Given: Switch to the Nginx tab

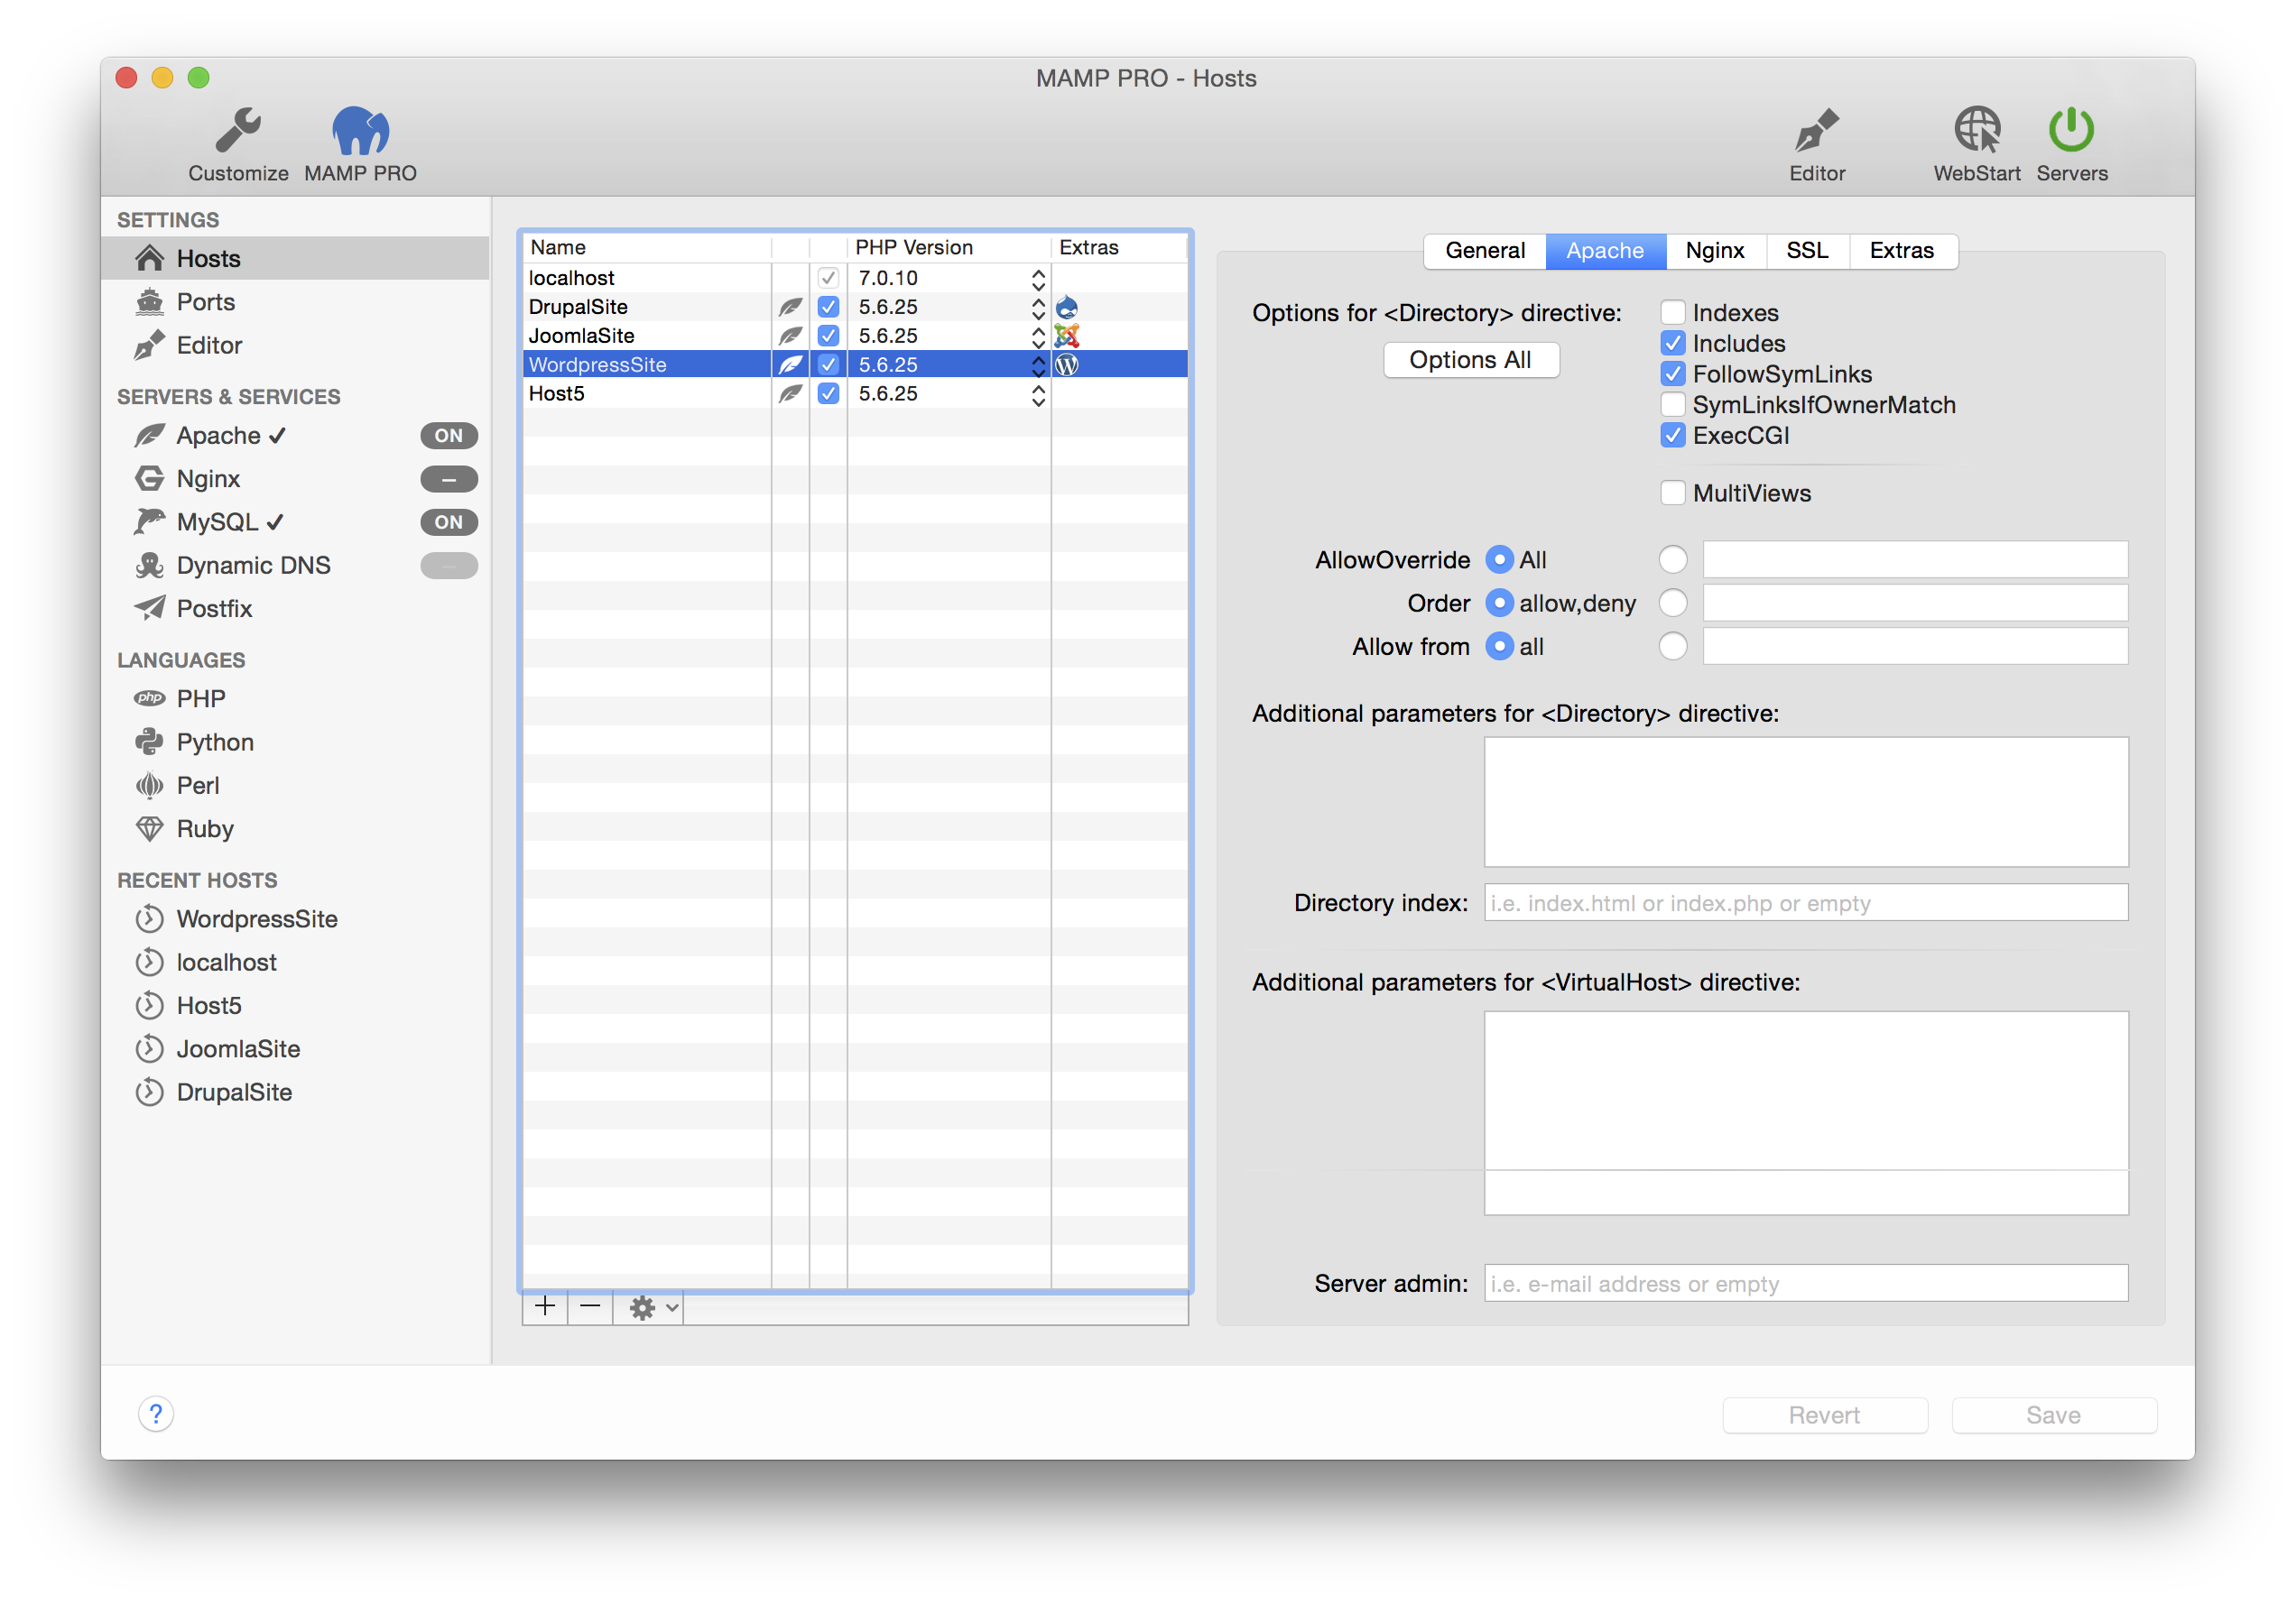Looking at the screenshot, I should pyautogui.click(x=1715, y=251).
